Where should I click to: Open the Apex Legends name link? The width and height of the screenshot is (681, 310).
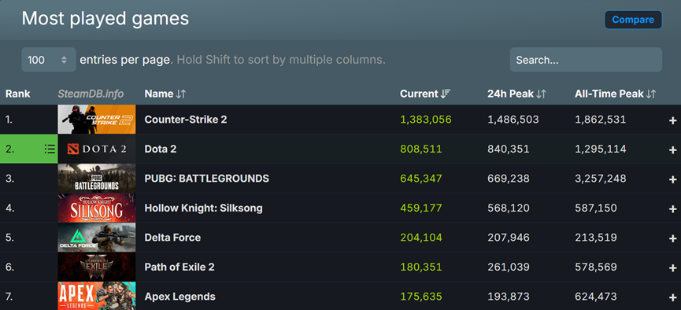pos(180,297)
